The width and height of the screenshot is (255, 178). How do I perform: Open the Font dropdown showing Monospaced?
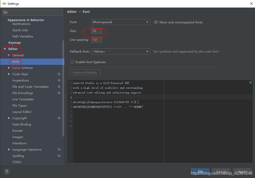[x=120, y=22]
